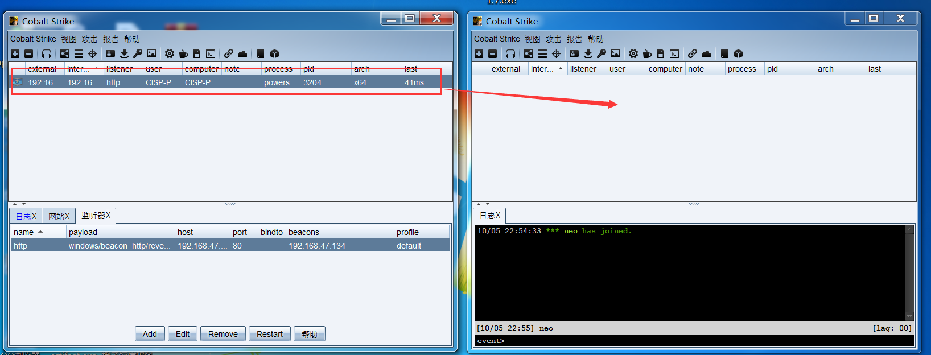Open credentials card icon in the event-log window
The width and height of the screenshot is (931, 355).
(x=574, y=53)
